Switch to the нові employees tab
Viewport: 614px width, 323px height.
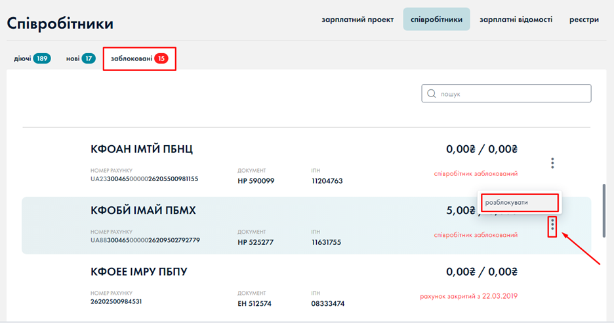pyautogui.click(x=72, y=58)
